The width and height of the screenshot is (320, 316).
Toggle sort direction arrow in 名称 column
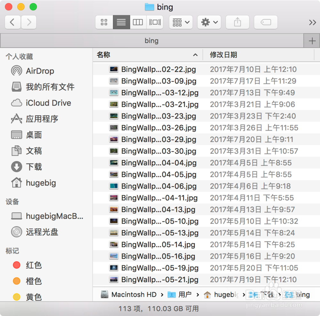[195, 55]
